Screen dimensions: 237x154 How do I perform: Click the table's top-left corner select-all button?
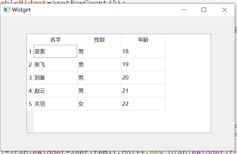click(30, 39)
